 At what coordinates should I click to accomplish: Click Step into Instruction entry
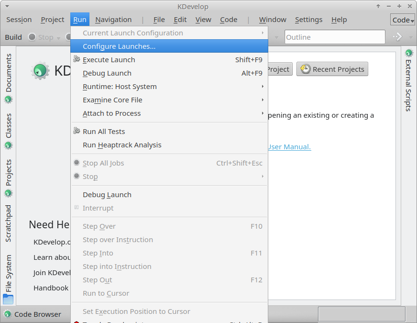pyautogui.click(x=169, y=267)
